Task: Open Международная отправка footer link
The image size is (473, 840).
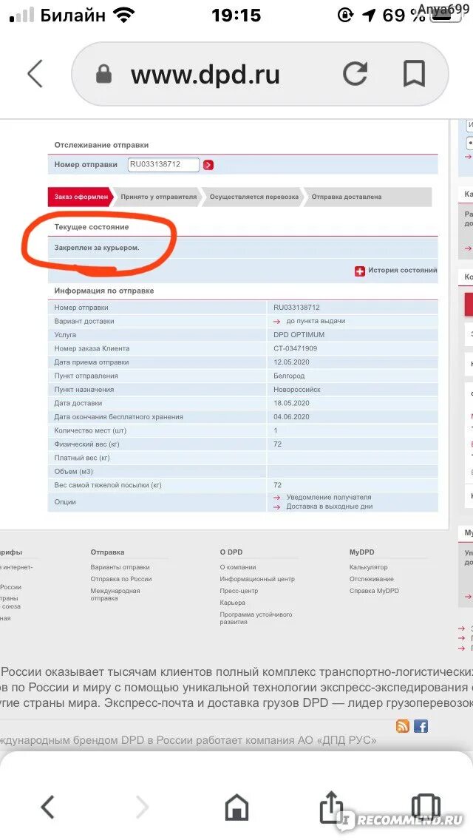Action: [115, 594]
